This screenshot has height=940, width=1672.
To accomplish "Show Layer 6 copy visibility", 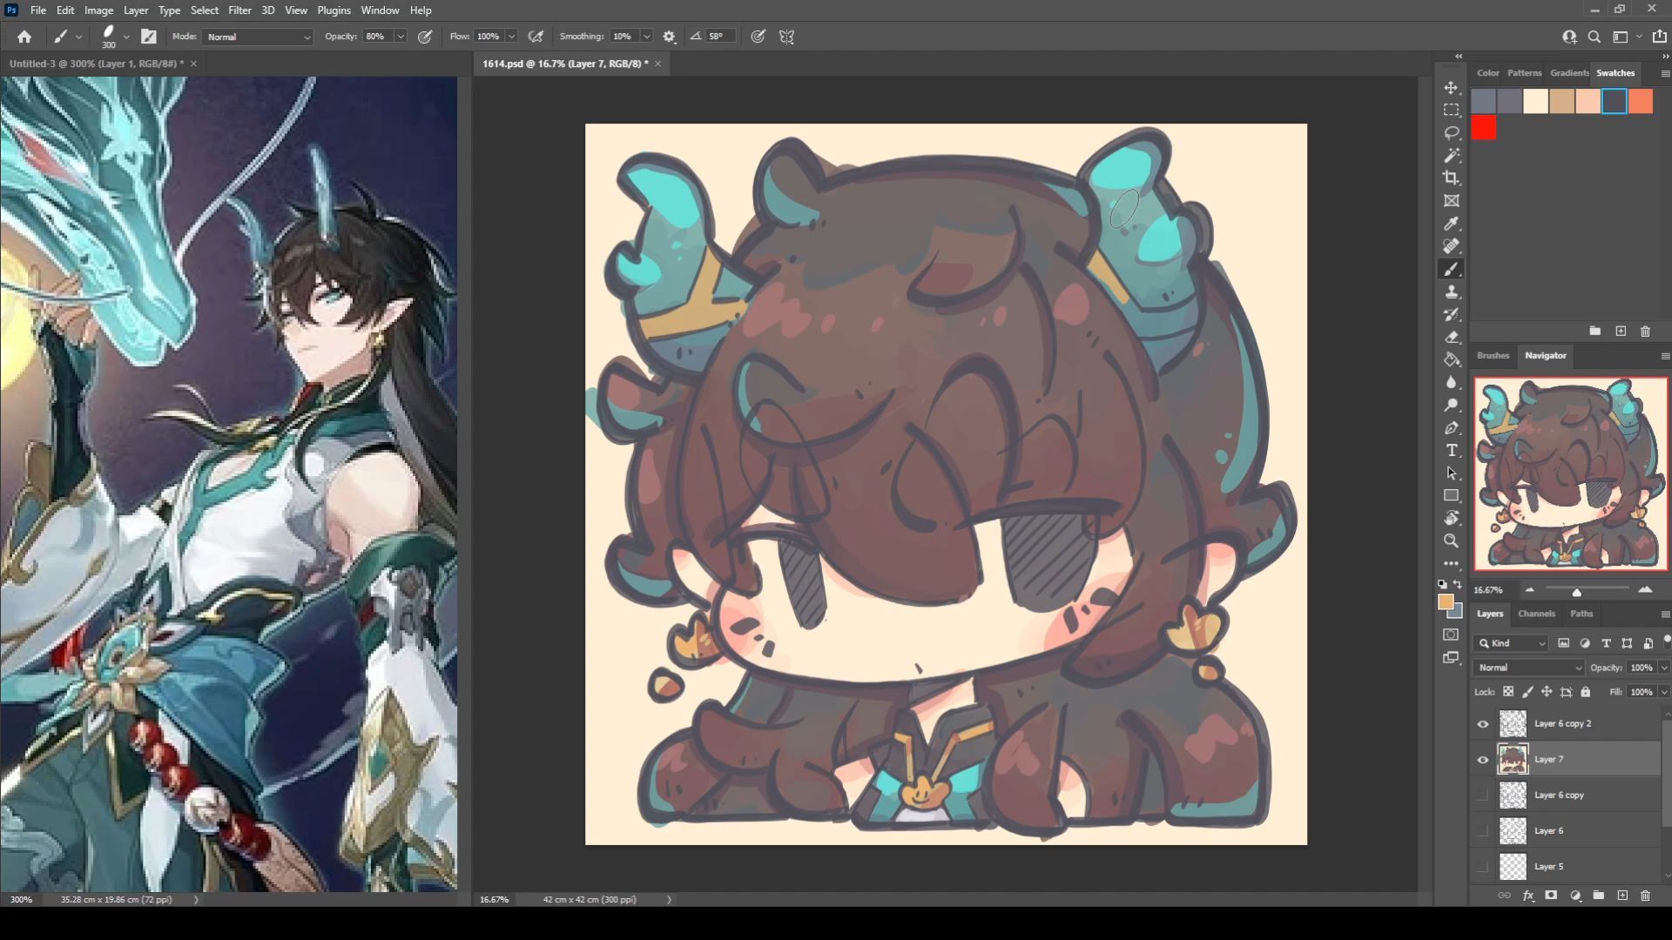I will pyautogui.click(x=1483, y=796).
